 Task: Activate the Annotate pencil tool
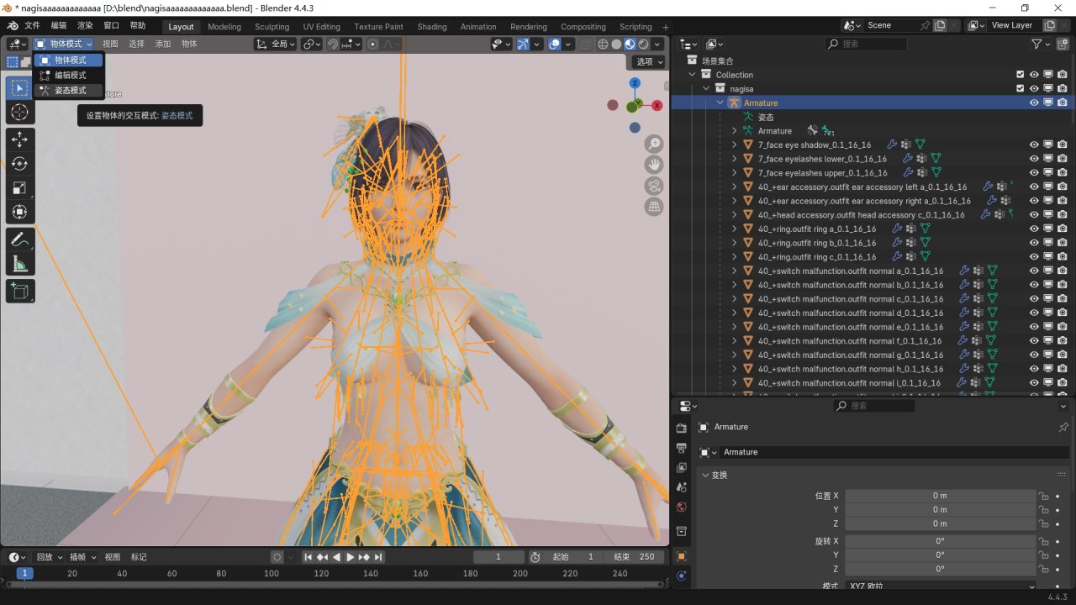pyautogui.click(x=19, y=239)
